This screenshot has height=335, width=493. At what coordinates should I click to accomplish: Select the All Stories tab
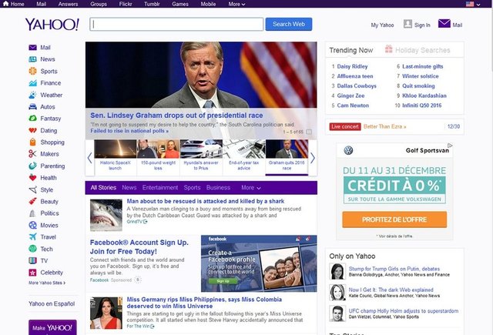(x=103, y=188)
